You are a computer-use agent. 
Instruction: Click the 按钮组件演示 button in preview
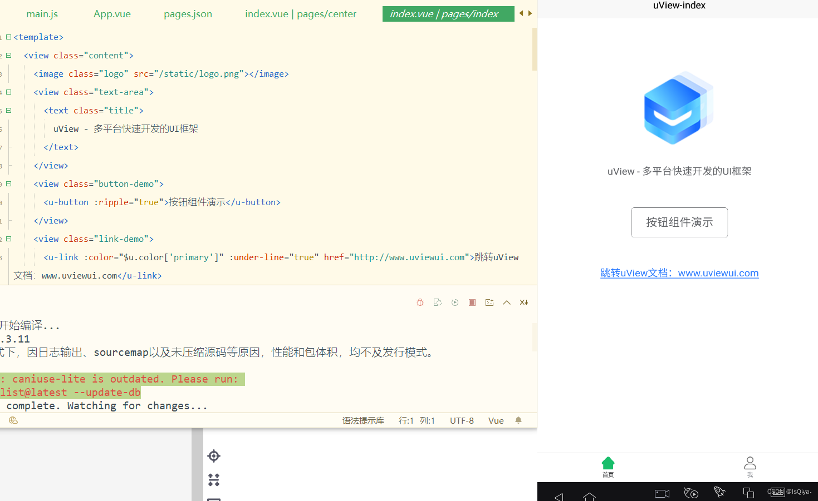click(679, 222)
